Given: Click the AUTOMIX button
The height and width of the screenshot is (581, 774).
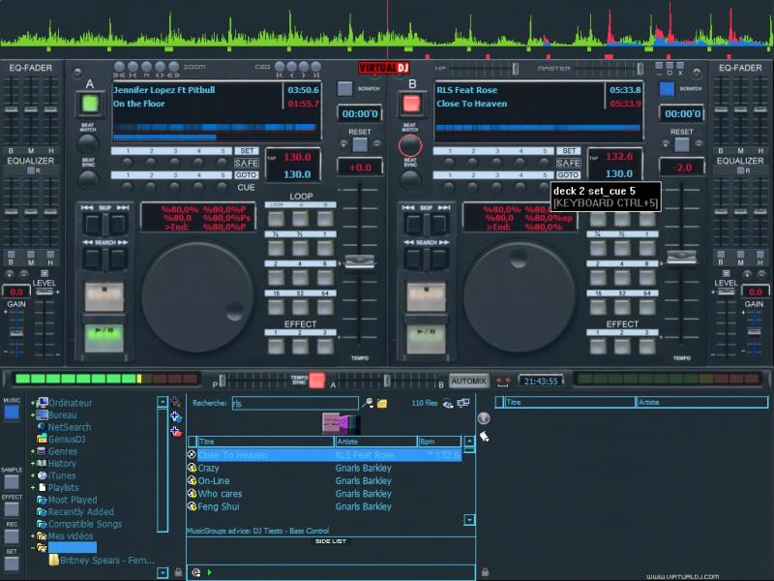Looking at the screenshot, I should click(468, 381).
